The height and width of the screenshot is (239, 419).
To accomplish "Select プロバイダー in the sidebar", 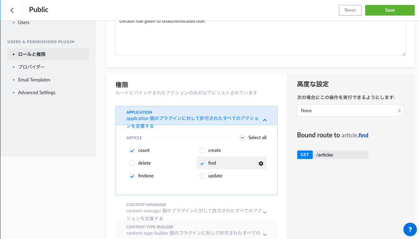I will point(31,67).
